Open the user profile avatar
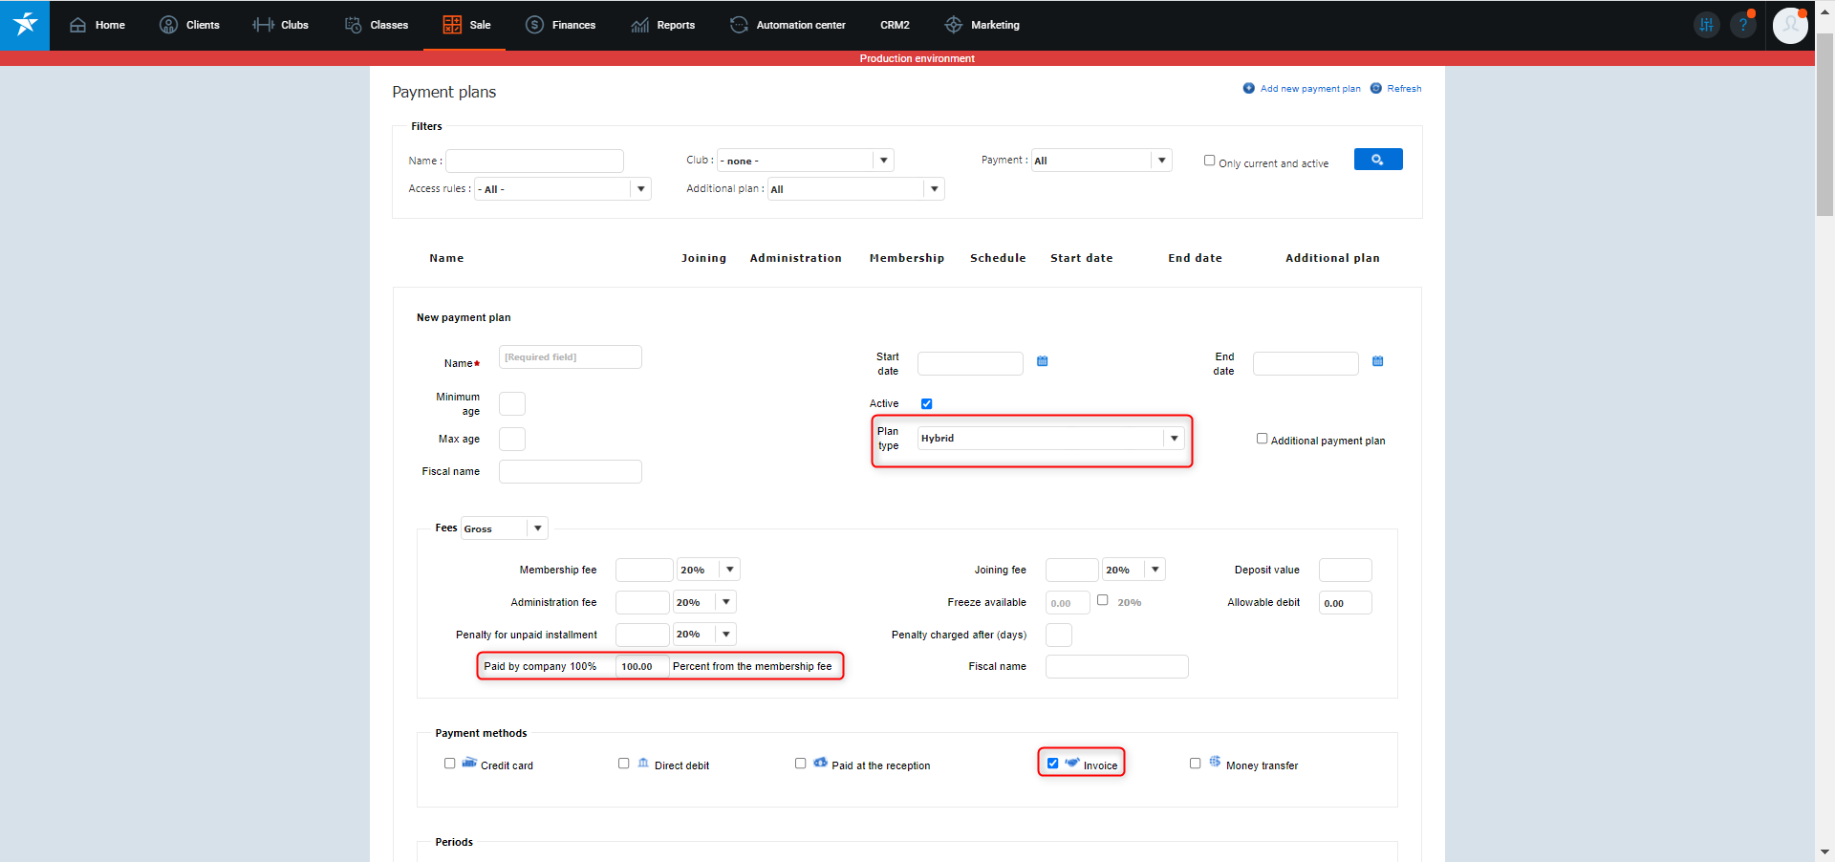 coord(1789,25)
